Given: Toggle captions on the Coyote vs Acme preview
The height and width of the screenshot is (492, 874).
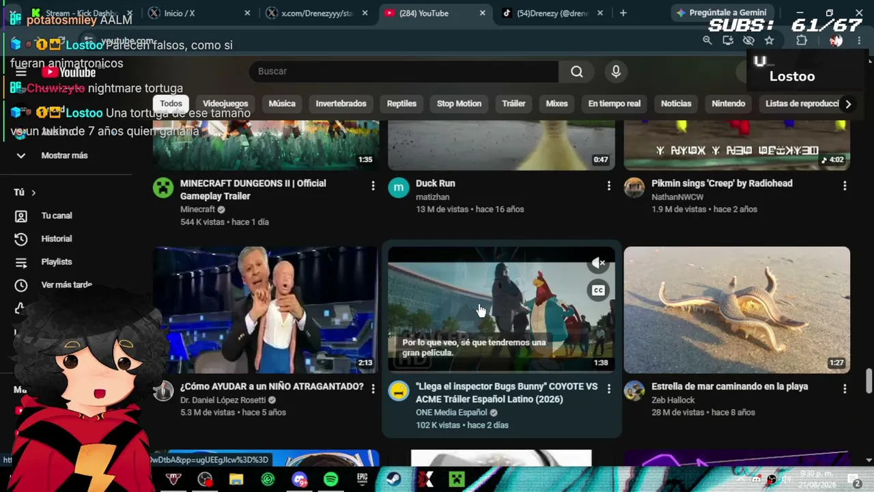Looking at the screenshot, I should coord(598,290).
